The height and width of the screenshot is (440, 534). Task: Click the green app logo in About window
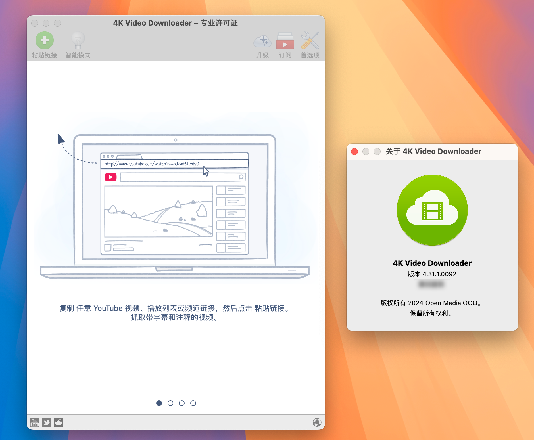coord(432,210)
